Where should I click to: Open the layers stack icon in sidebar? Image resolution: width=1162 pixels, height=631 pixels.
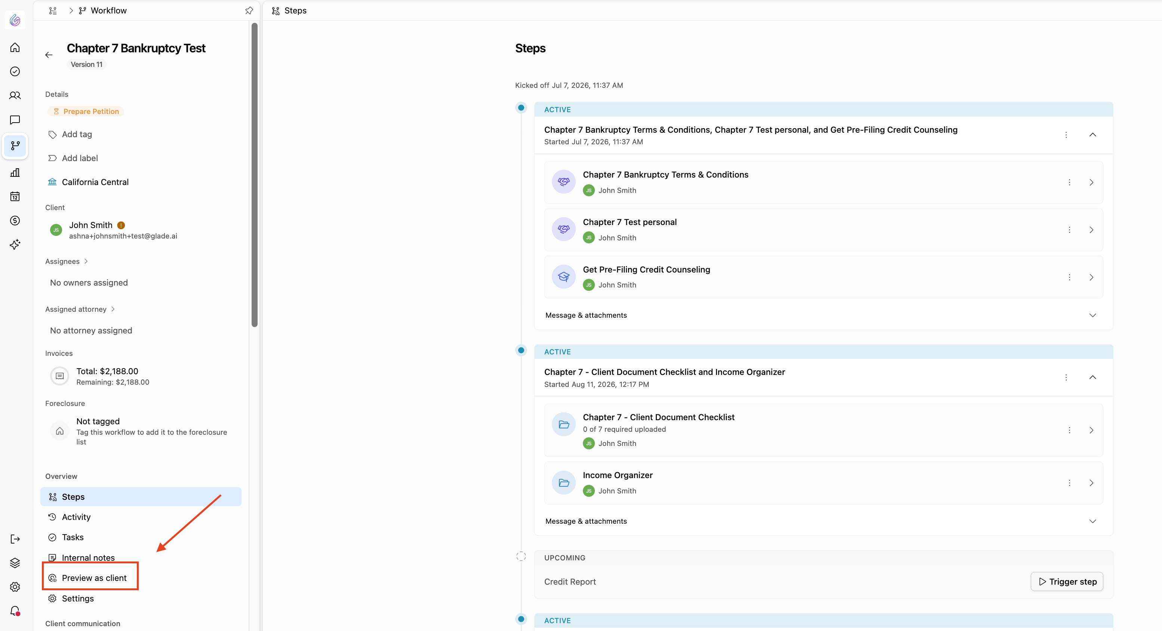(x=15, y=563)
